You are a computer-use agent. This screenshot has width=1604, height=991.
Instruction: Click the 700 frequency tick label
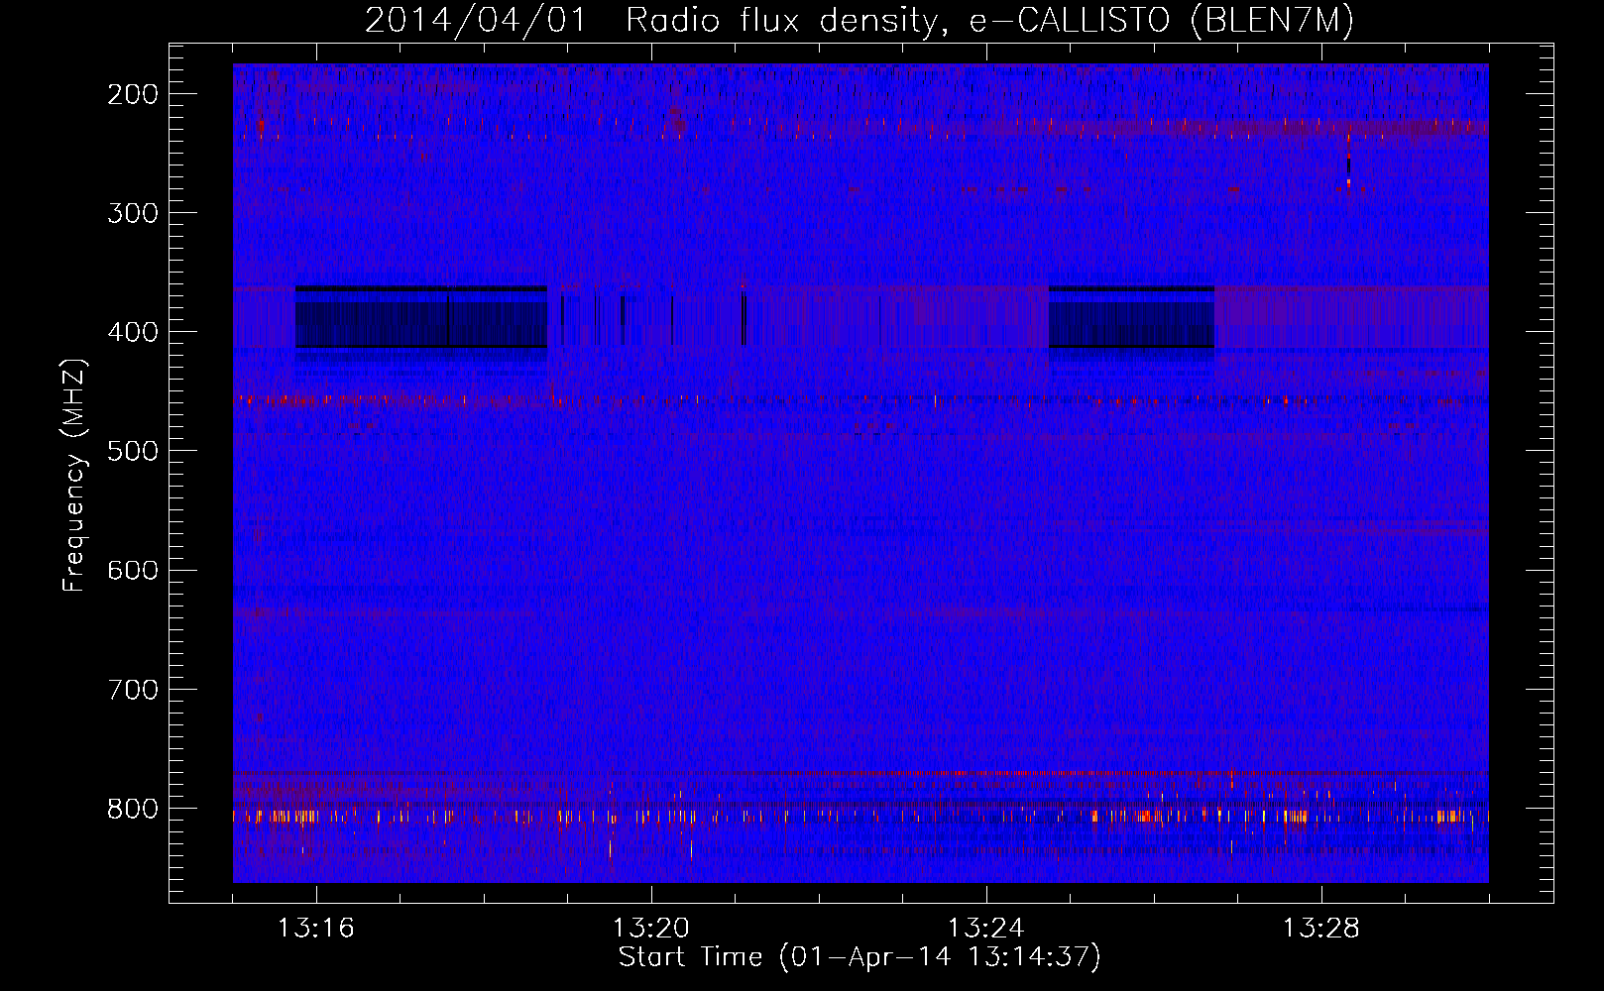pos(132,689)
